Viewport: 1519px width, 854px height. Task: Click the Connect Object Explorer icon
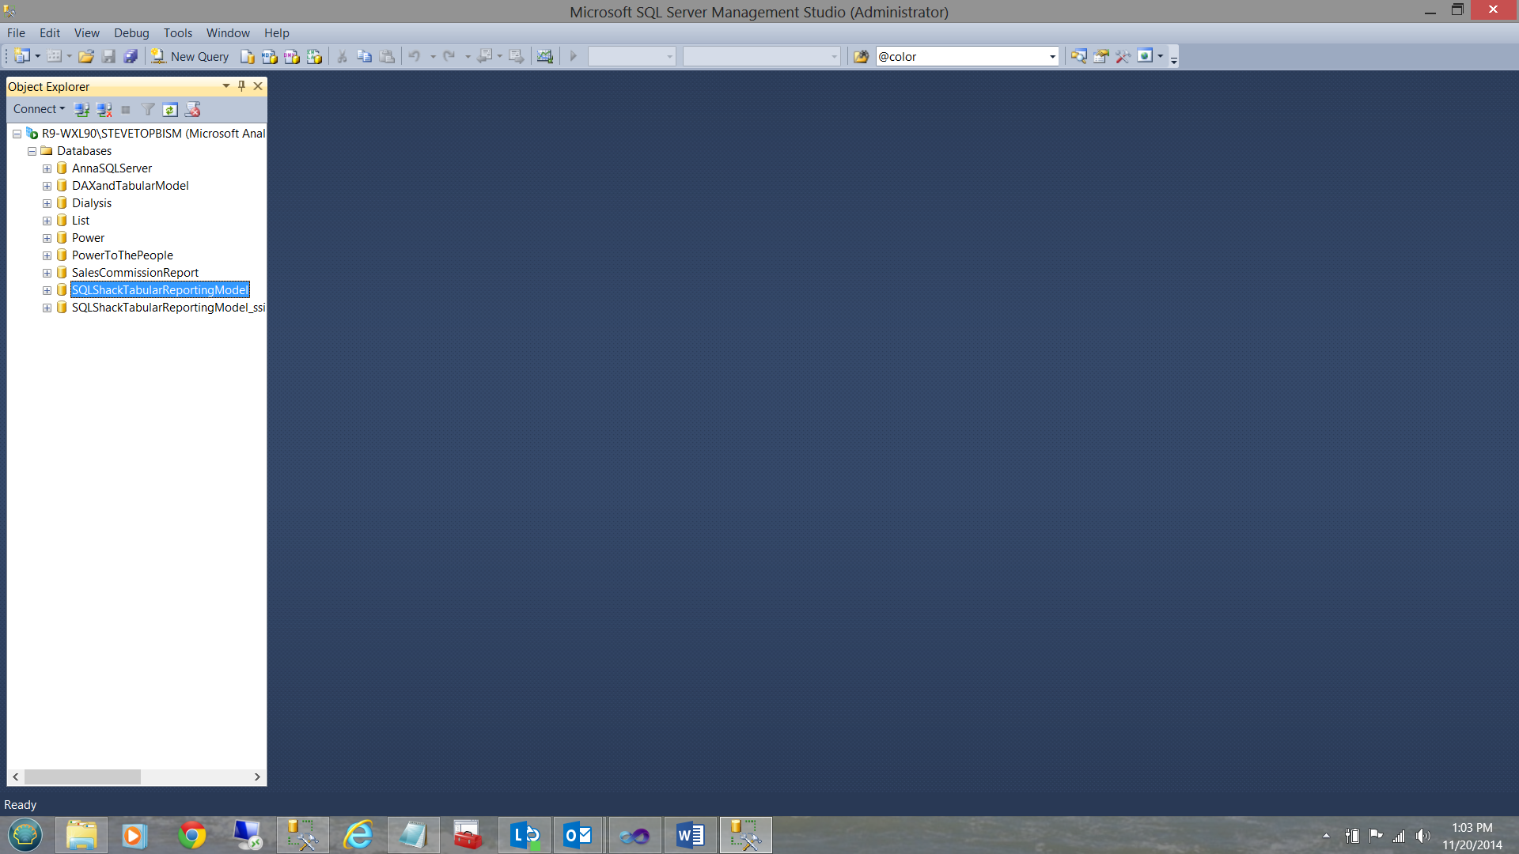[81, 109]
